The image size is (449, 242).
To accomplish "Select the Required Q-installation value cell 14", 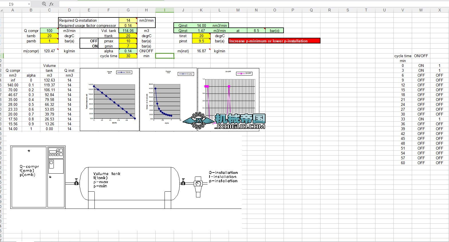I will click(128, 20).
